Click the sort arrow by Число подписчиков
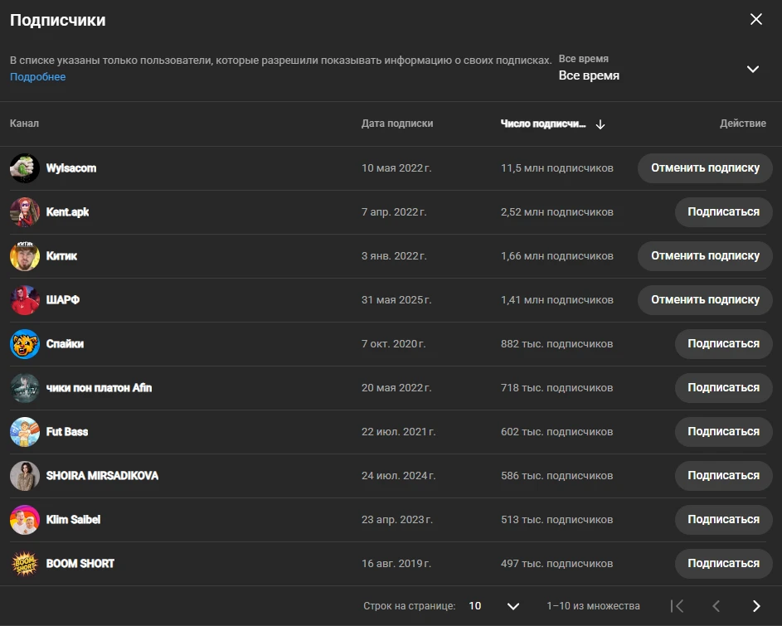The height and width of the screenshot is (626, 782). [x=600, y=124]
